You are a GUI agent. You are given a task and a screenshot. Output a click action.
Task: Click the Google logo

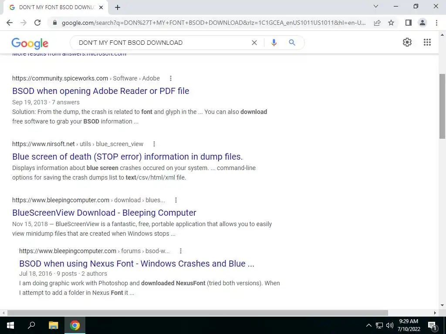(x=30, y=43)
